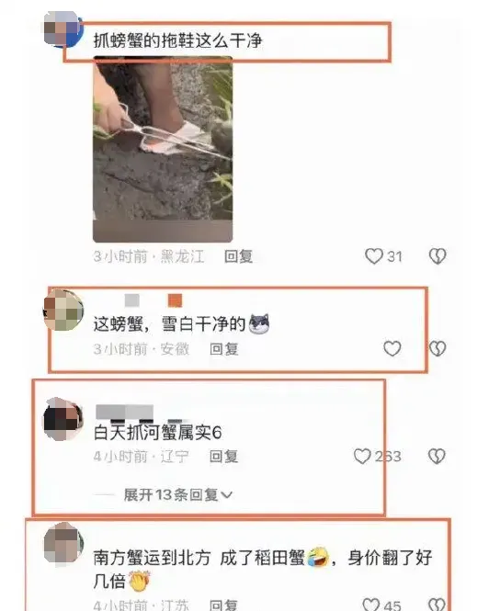
Task: Like the 南方蟹运到北方 comment with 45 likes
Action: 370,604
